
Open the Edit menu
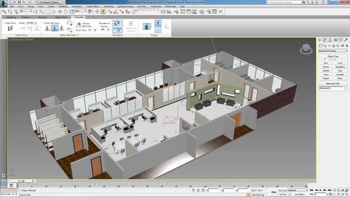(12, 6)
